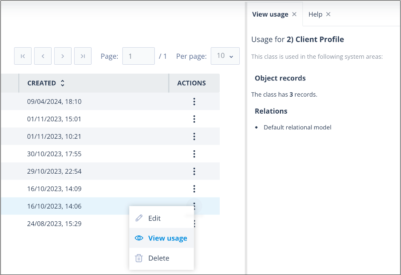The height and width of the screenshot is (275, 401).
Task: Switch to the Help tab
Action: (x=315, y=14)
